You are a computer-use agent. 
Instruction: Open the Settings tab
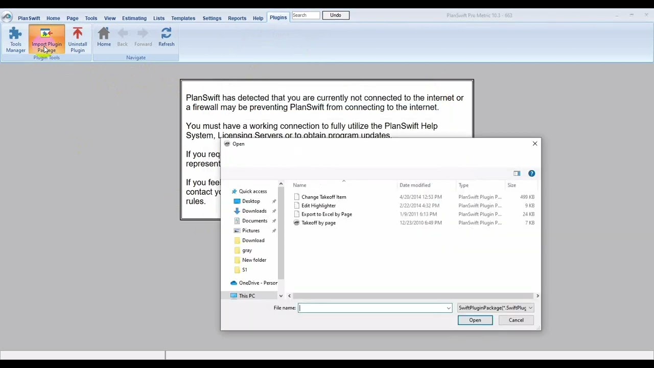[212, 18]
